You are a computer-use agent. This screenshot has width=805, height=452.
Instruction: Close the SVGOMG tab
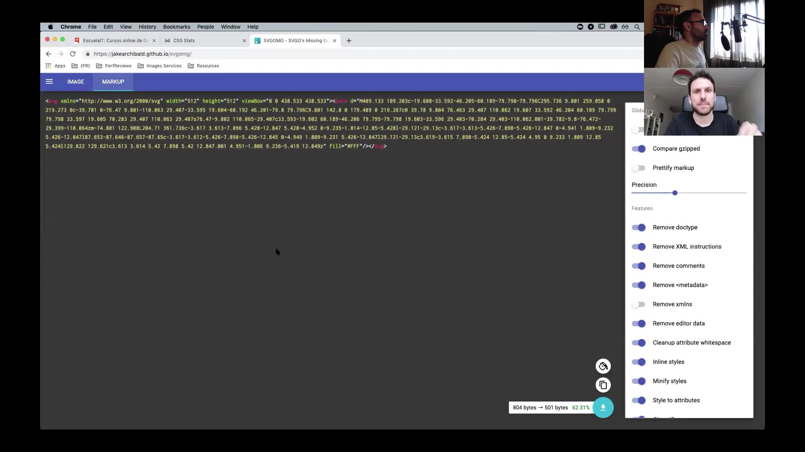point(335,41)
